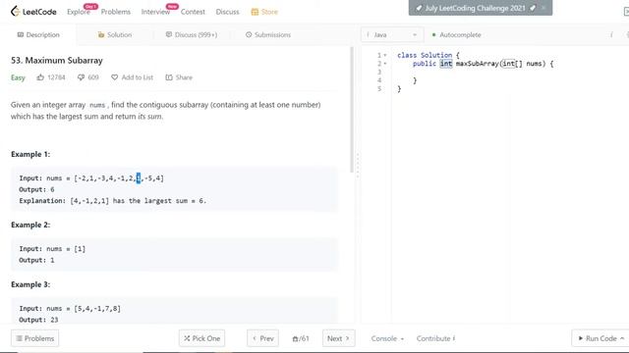Close the July LeetCoding Challenge banner
Viewport: 629px width, 353px height.
coord(543,8)
